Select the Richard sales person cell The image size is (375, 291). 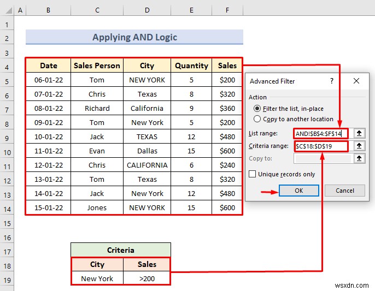[x=97, y=108]
